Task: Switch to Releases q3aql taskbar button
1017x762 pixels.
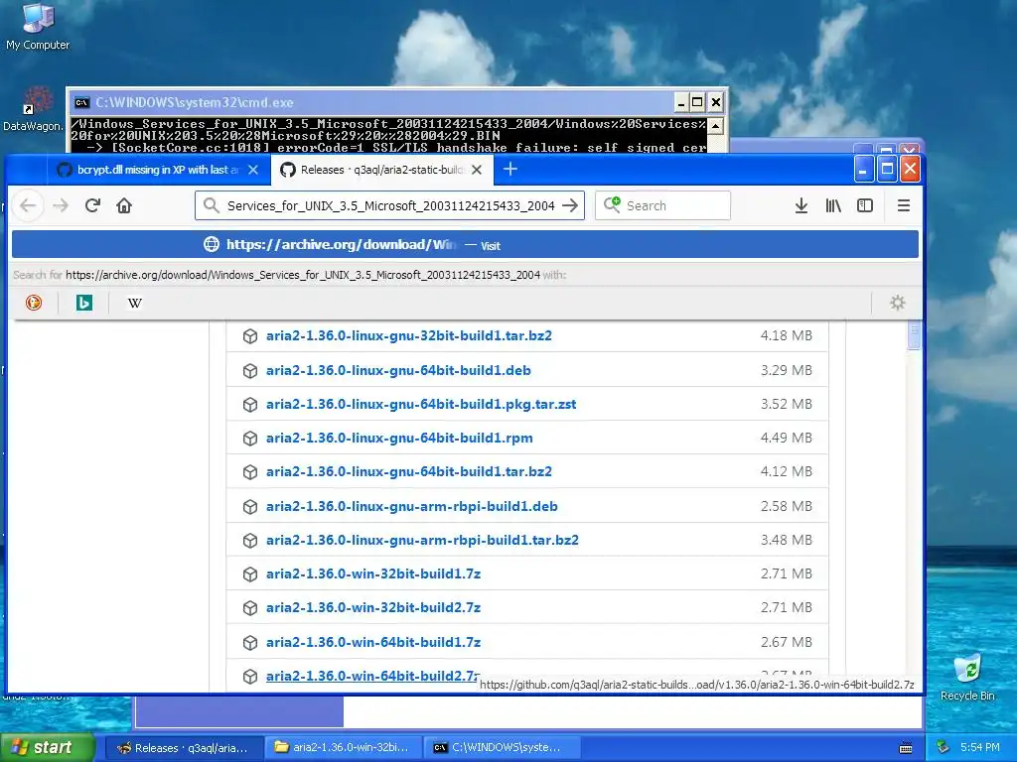Action: tap(184, 748)
